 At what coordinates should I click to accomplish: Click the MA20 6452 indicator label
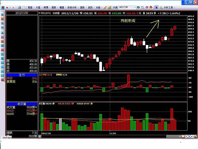pyautogui.click(x=66, y=104)
